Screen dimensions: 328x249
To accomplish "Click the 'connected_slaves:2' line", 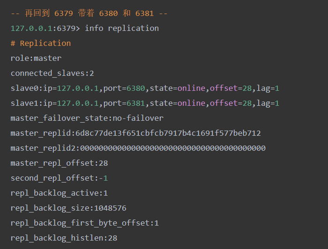I will [x=52, y=73].
